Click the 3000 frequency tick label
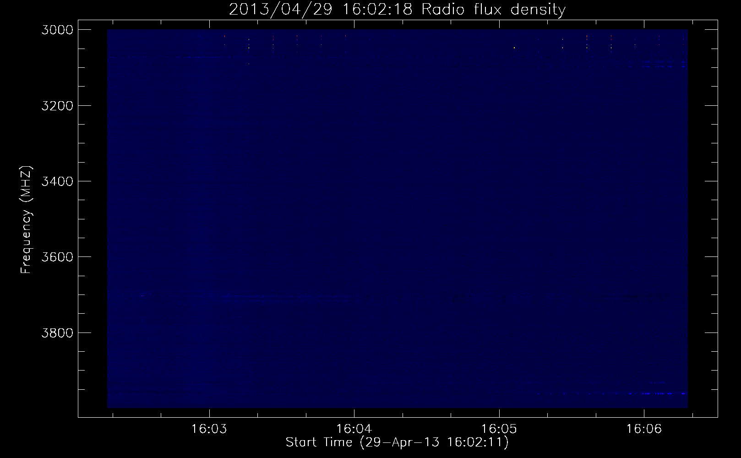Viewport: 741px width, 458px height. coord(57,30)
